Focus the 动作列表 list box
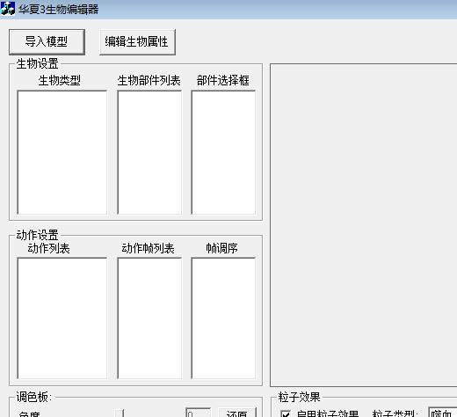The height and width of the screenshot is (417, 457). (x=62, y=318)
